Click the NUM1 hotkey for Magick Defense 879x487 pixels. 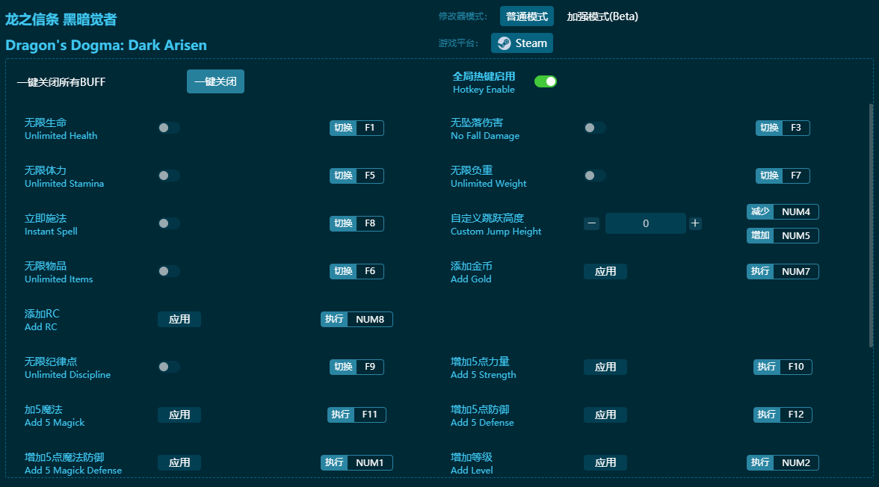coord(357,463)
